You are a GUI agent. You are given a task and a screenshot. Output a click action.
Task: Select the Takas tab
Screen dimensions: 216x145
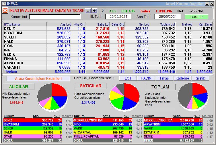[x=164, y=78]
